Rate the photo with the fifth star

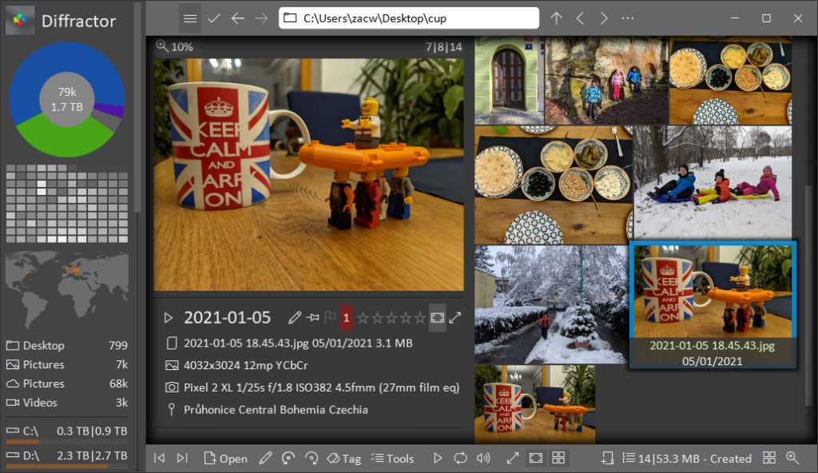pos(420,317)
